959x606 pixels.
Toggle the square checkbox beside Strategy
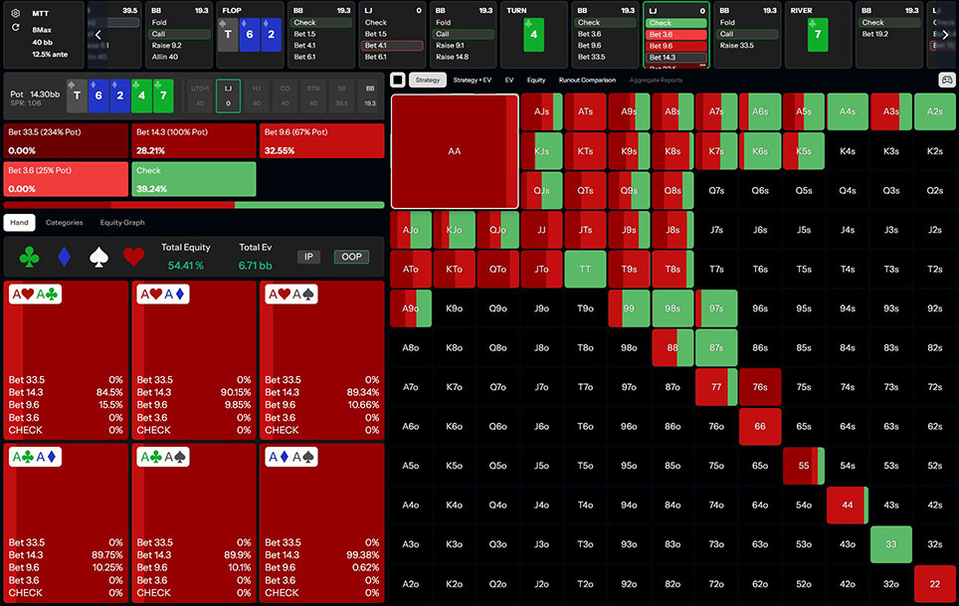(398, 80)
